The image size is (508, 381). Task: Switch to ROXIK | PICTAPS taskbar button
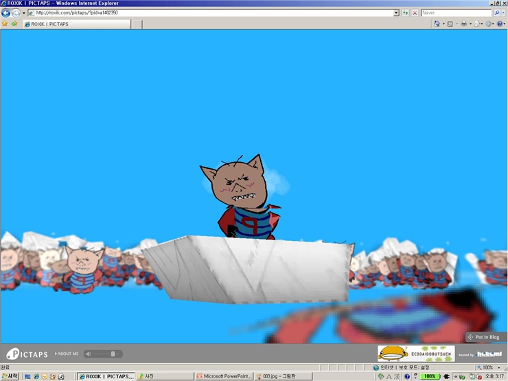[x=106, y=376]
